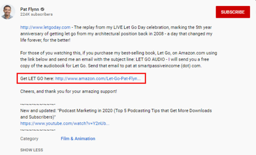Follow the amazon.com Let-Go-Pat-Flyn link
This screenshot has width=256, height=155.
[98, 78]
